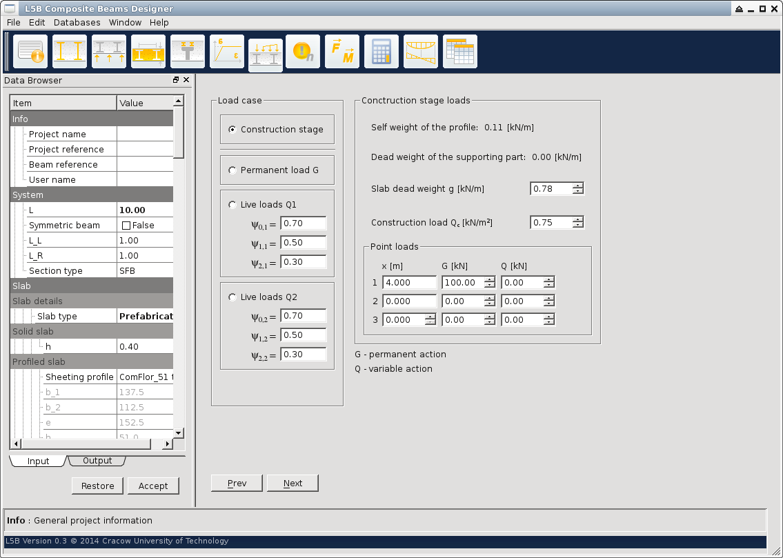Open the Databases menu
This screenshot has height=558, width=783.
tap(77, 22)
